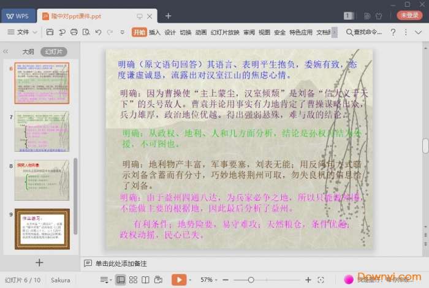Open the WPS home tab
Image resolution: width=429 pixels, height=288 pixels.
pyautogui.click(x=18, y=16)
